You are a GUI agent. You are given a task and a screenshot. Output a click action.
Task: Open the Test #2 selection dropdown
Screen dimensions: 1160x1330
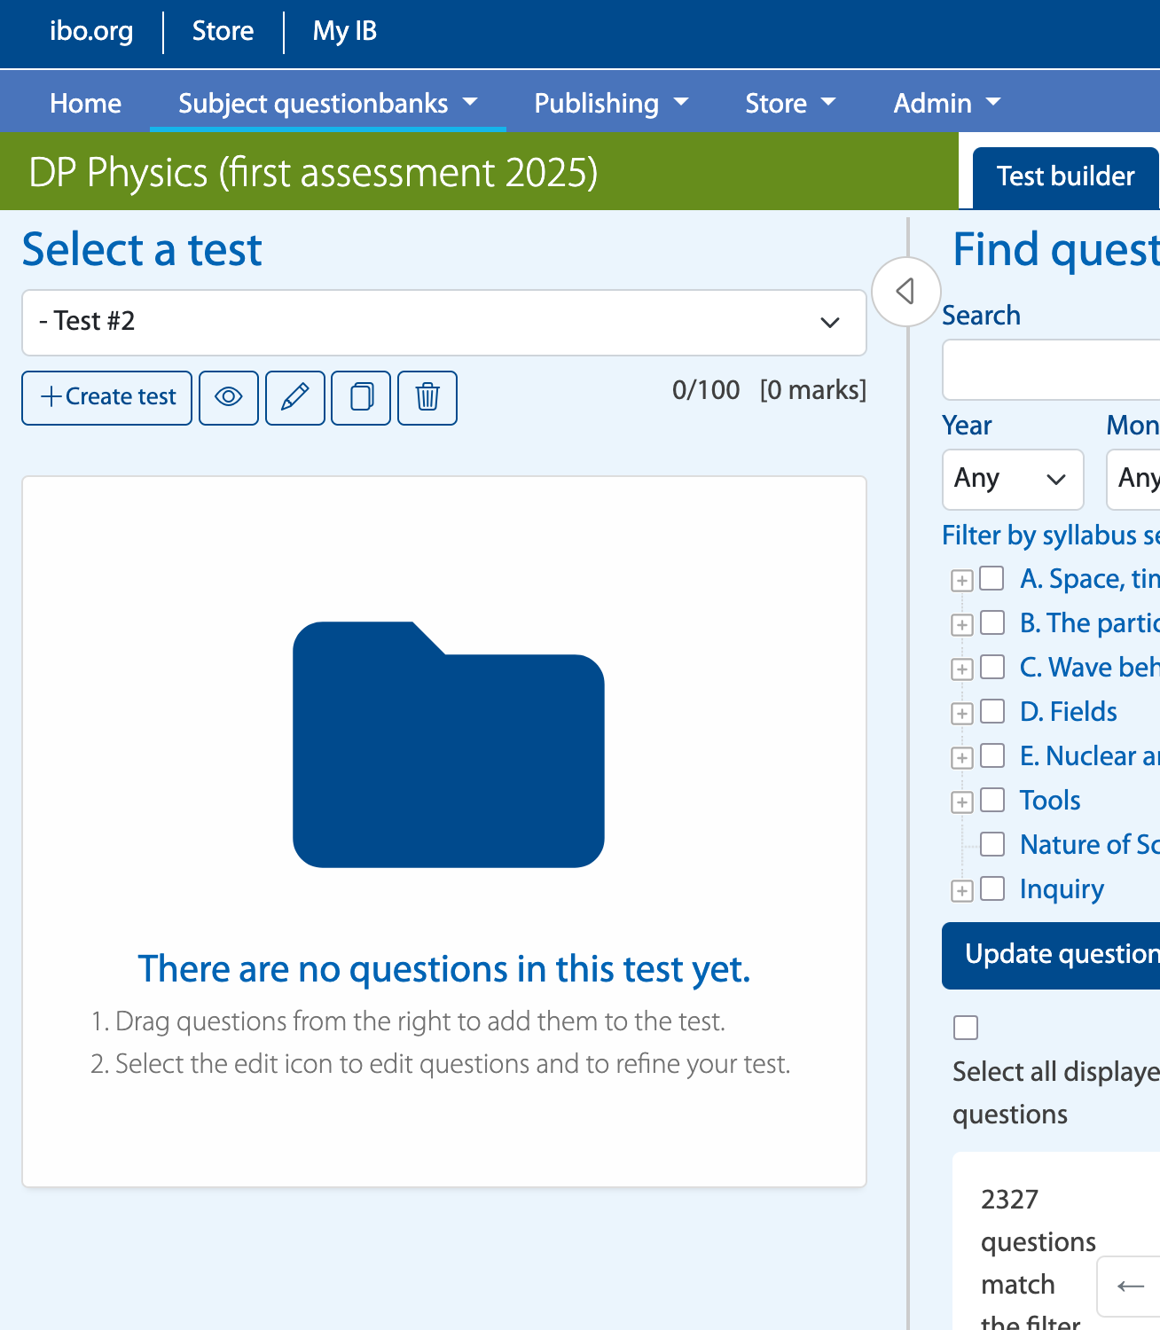(x=443, y=322)
